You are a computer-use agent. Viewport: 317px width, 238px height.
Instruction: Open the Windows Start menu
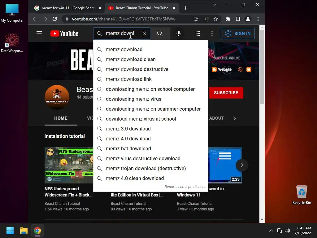10,231
